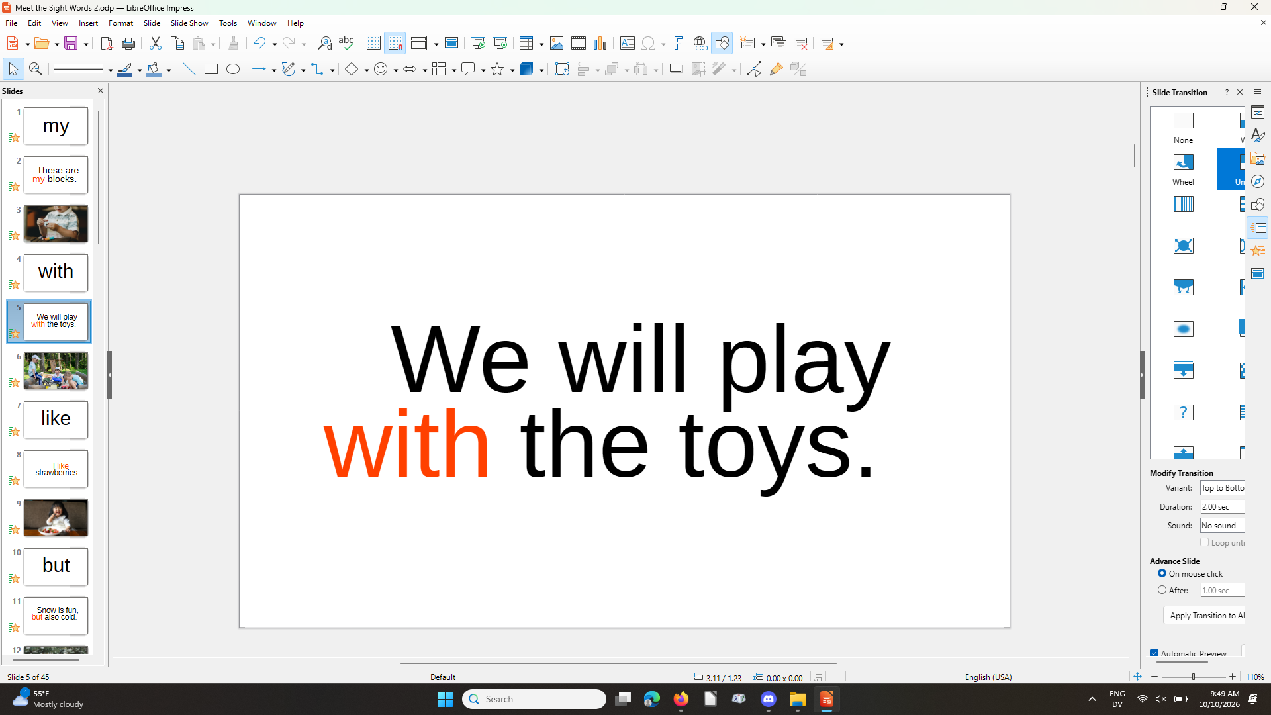Viewport: 1271px width, 715px height.
Task: Open the Insert menu
Action: click(x=88, y=23)
